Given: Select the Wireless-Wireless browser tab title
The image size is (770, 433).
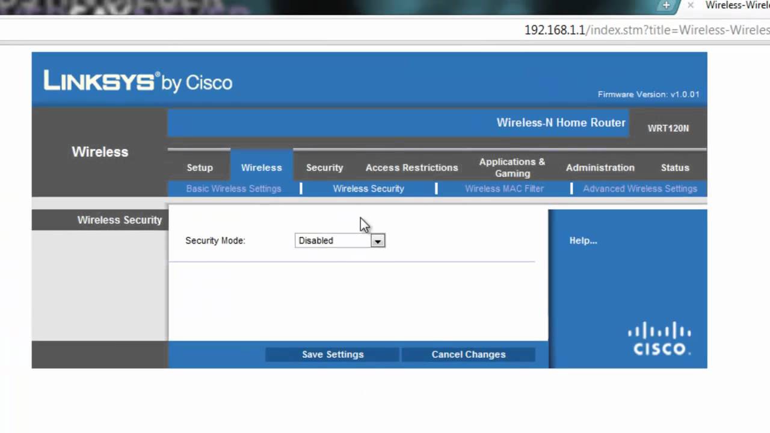Looking at the screenshot, I should click(x=738, y=5).
